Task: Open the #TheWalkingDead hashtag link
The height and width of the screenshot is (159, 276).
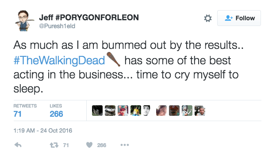Action: pos(59,60)
